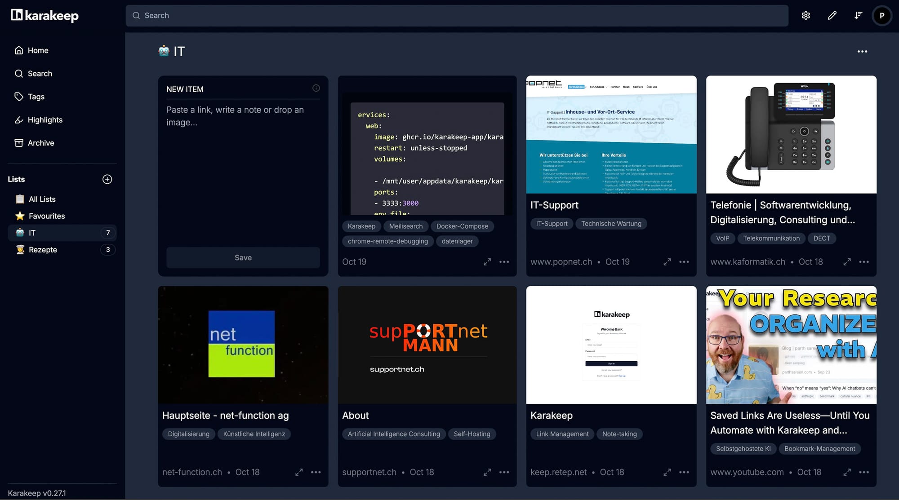The width and height of the screenshot is (899, 500).
Task: Click the Save button for new item
Action: (243, 257)
